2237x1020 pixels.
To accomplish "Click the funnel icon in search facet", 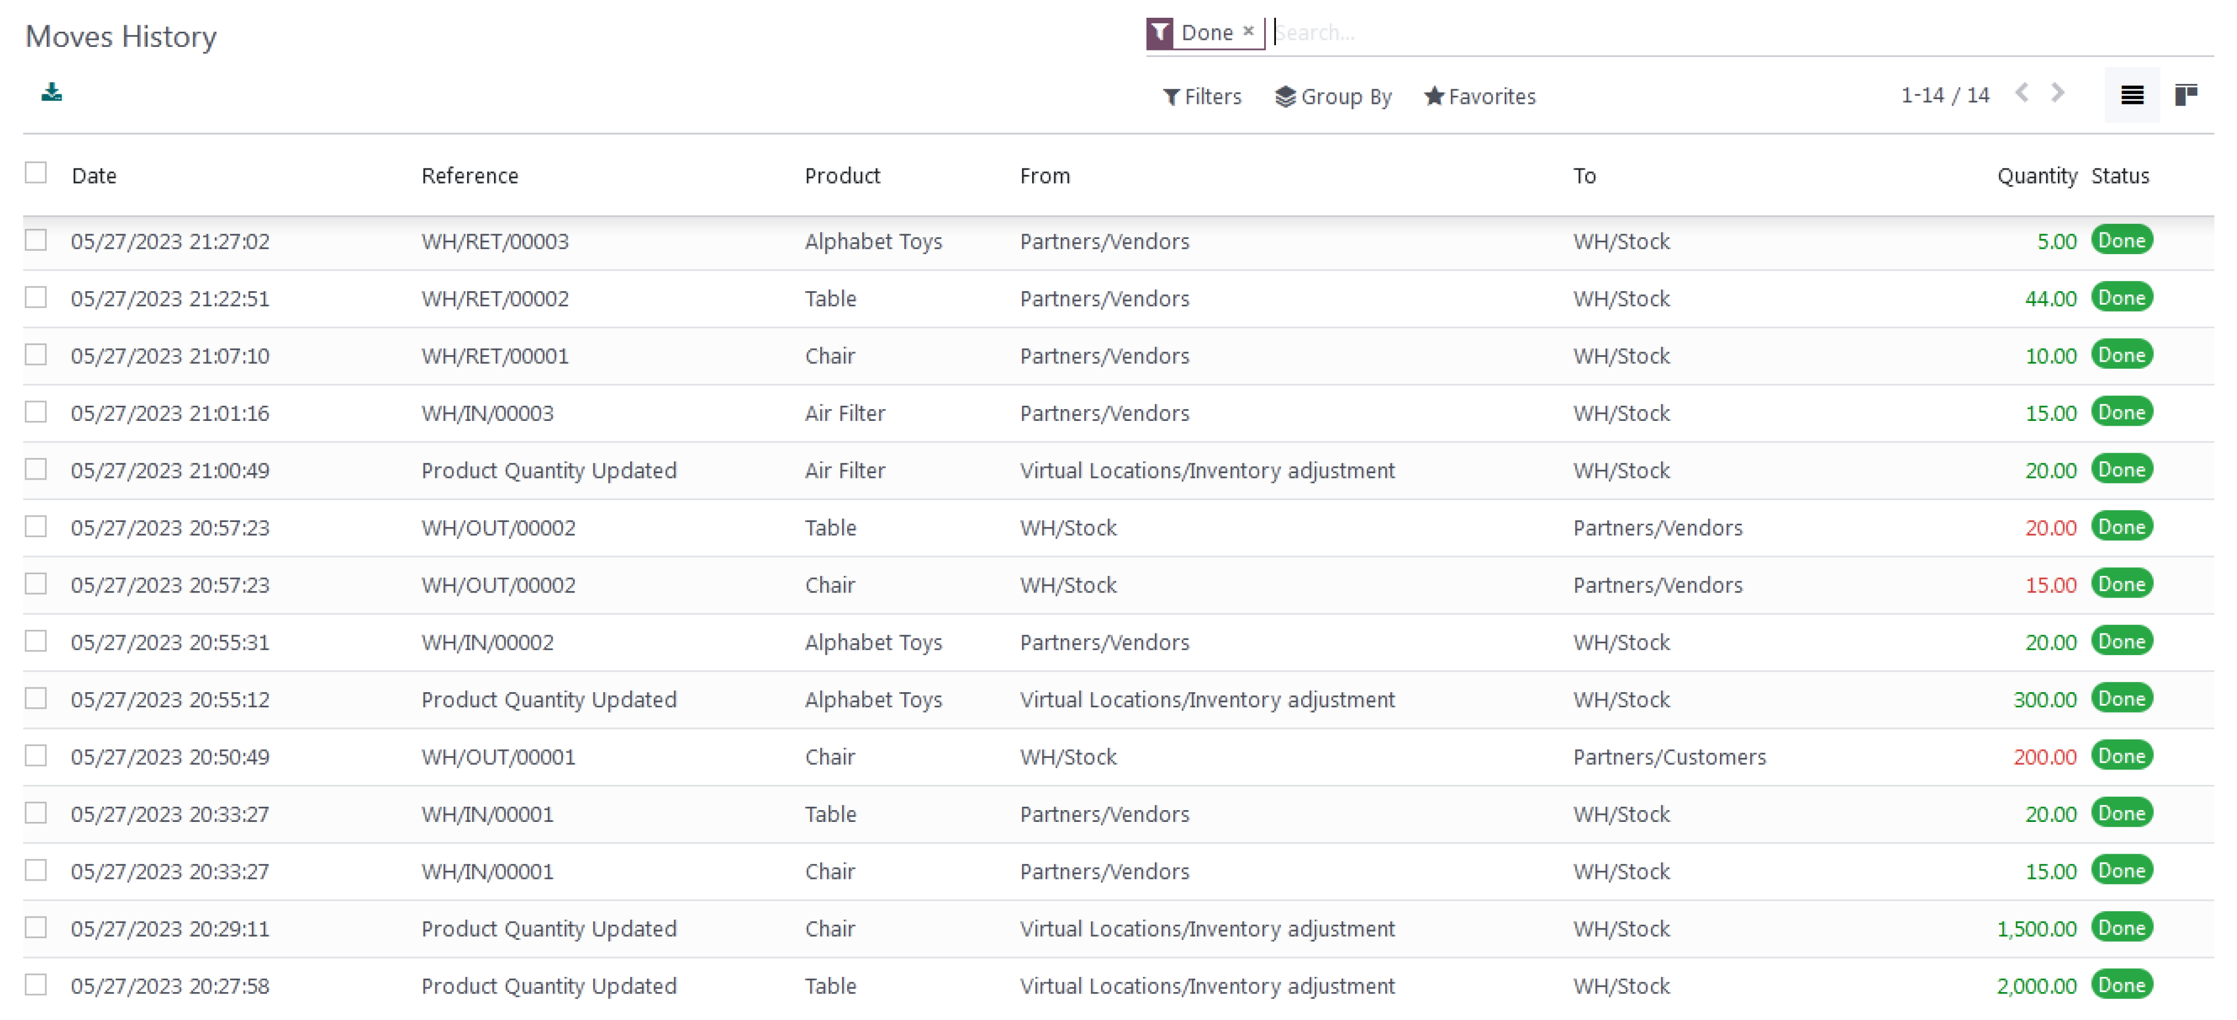I will coord(1159,33).
